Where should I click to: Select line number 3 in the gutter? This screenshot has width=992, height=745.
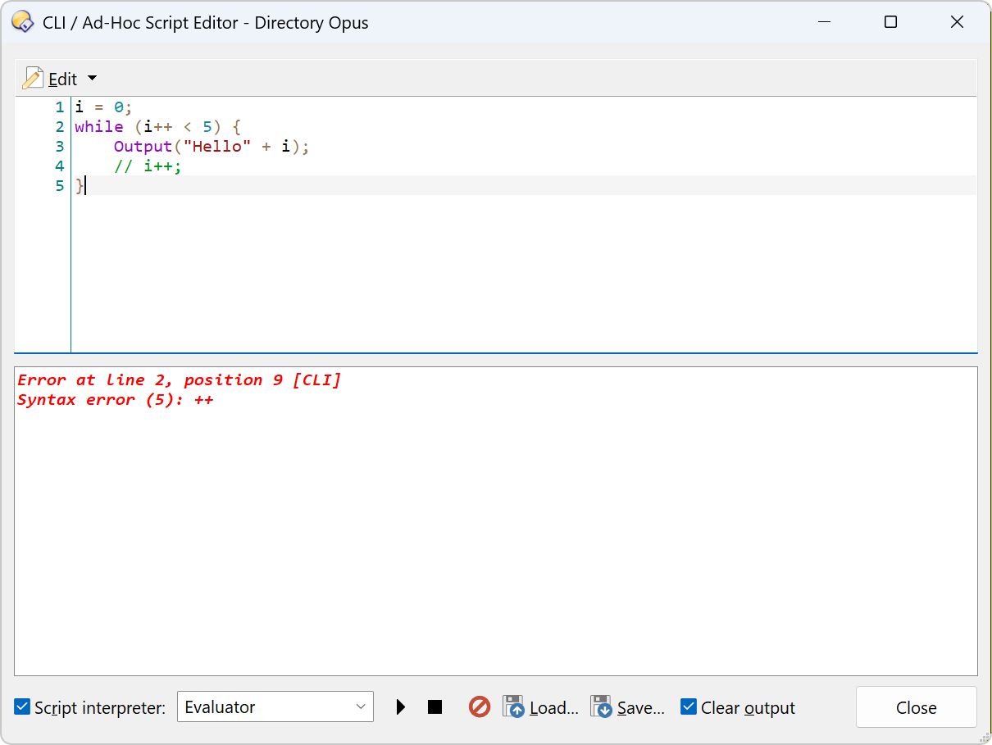click(x=59, y=147)
